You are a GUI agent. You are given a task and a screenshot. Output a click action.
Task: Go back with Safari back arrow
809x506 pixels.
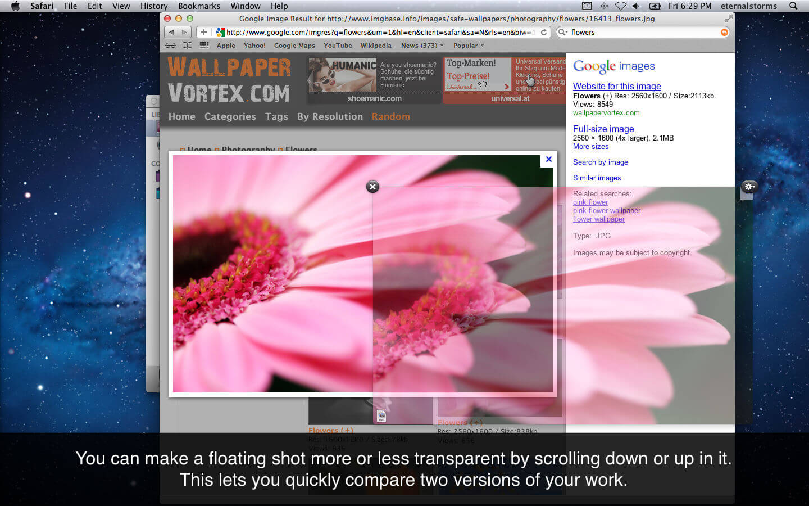pos(171,32)
